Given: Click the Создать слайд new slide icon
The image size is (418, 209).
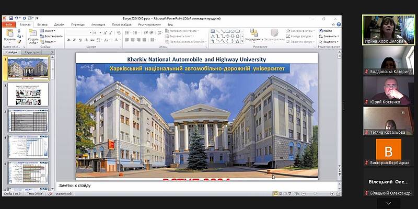Looking at the screenshot, I should 33,33.
